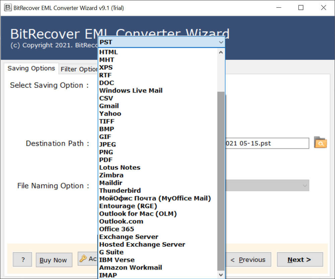
Task: Open the Filter Options tab
Action: pyautogui.click(x=79, y=69)
